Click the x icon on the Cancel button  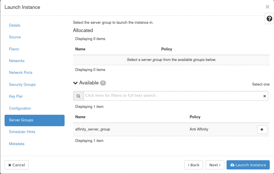[10, 165]
